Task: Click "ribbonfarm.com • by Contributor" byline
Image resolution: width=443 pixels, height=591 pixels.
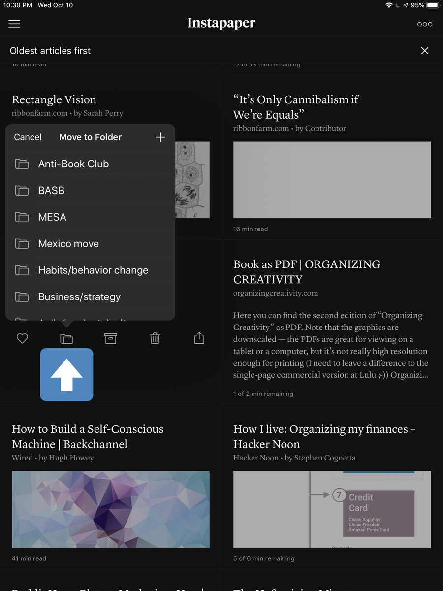Action: click(x=289, y=129)
